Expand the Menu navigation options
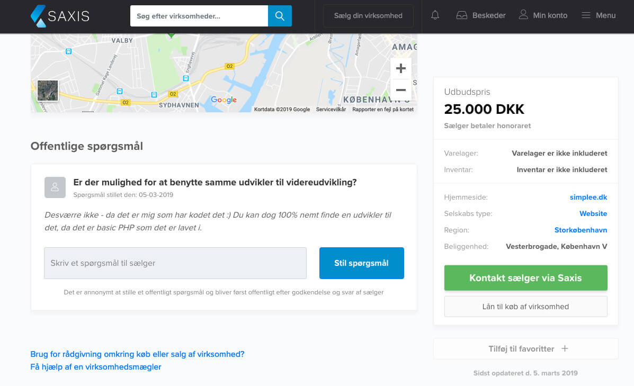The width and height of the screenshot is (634, 386). [x=599, y=15]
